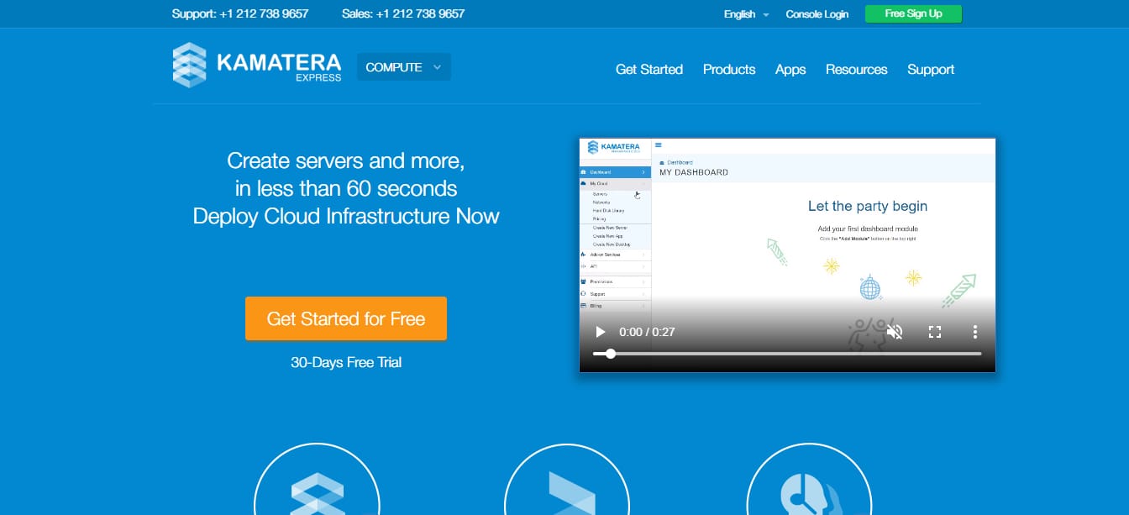Viewport: 1129px width, 515px height.
Task: Open the Products menu
Action: coord(729,70)
